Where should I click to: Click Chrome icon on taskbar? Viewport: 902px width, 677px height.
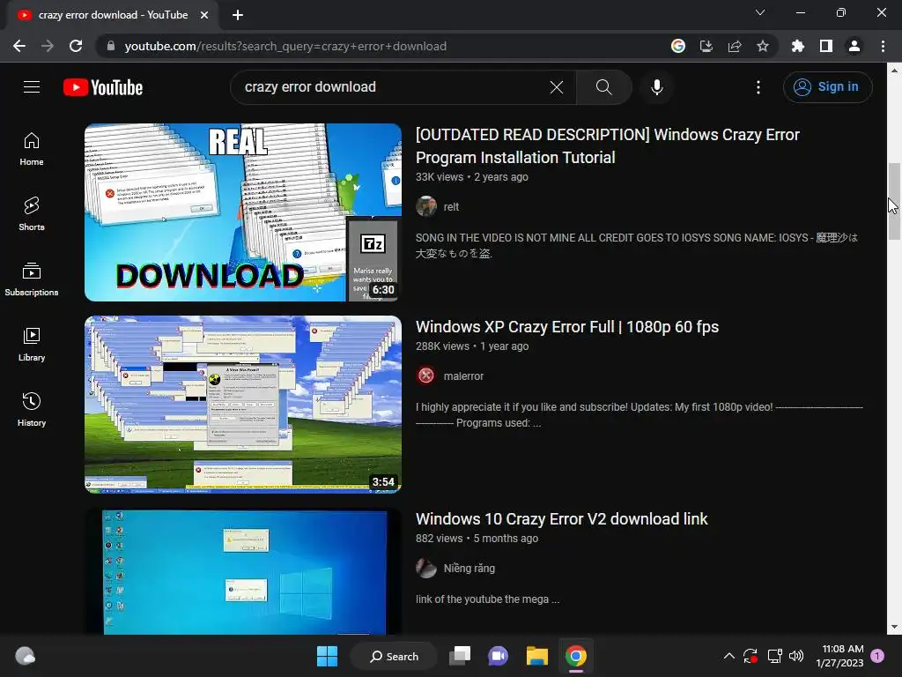(x=576, y=656)
